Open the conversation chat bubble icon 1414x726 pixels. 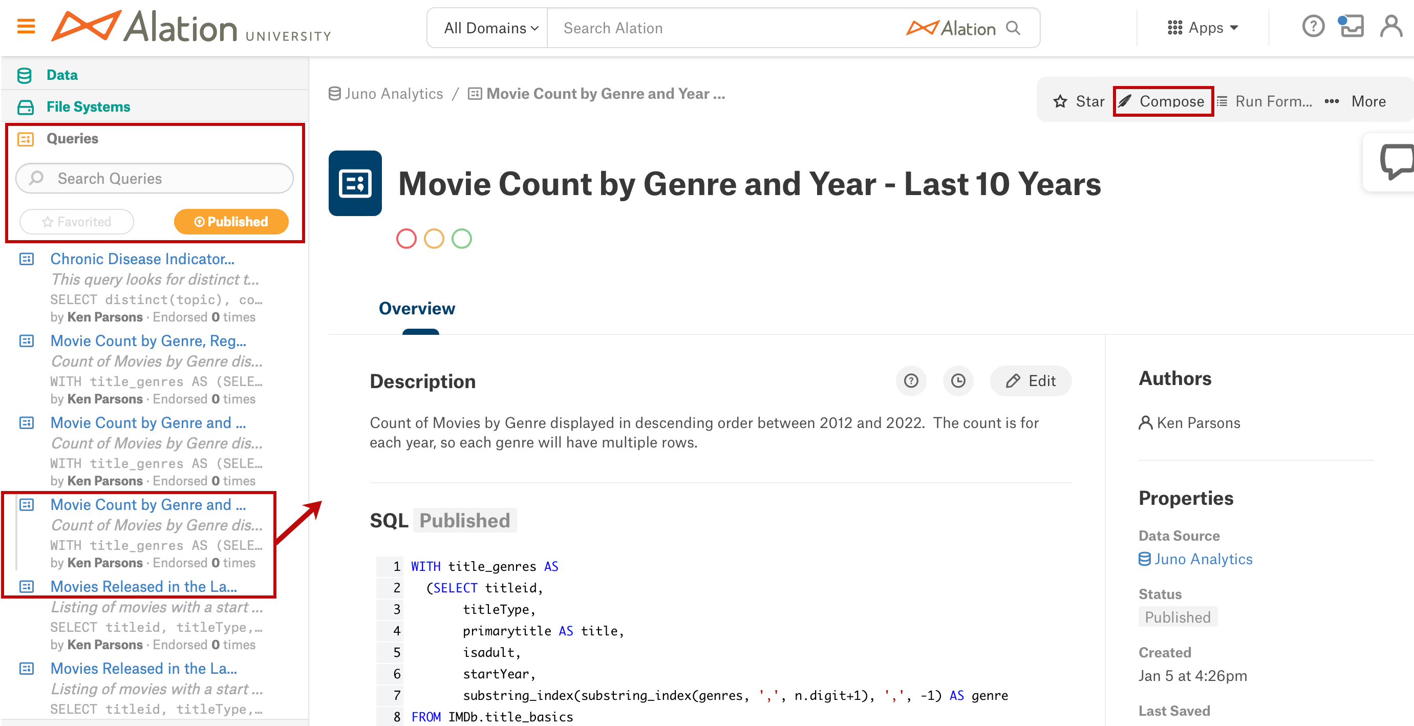point(1396,162)
